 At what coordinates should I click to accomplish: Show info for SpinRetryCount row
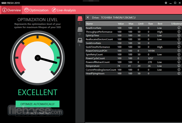coord(179,54)
